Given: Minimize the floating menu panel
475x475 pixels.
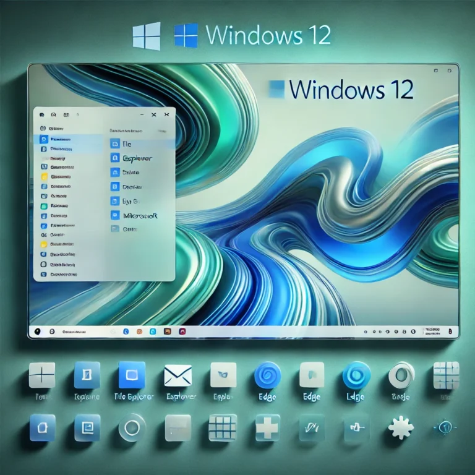Looking at the screenshot, I should pos(142,115).
